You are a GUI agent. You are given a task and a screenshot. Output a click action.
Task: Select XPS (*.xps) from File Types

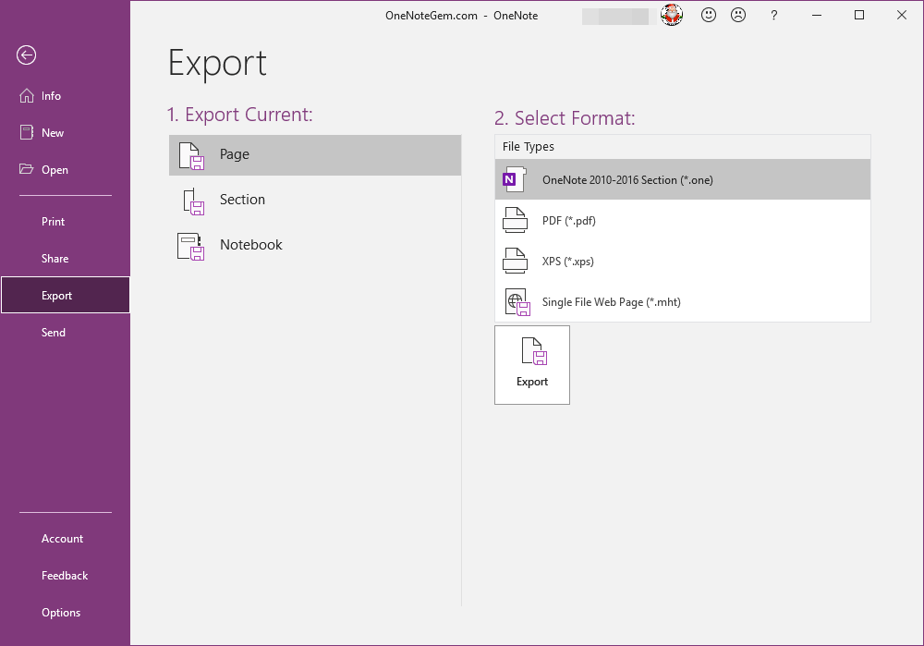coord(565,261)
